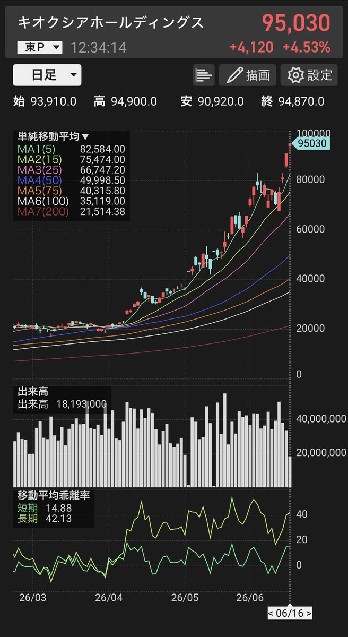Expand the 単純移動平均 indicator menu
This screenshot has width=348, height=637.
point(53,137)
